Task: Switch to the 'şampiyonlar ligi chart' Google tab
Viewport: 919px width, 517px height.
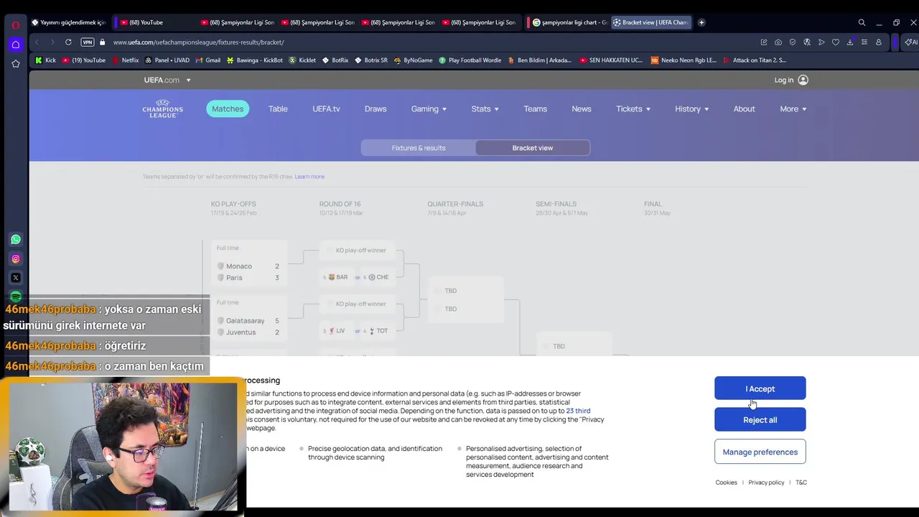Action: (x=569, y=22)
